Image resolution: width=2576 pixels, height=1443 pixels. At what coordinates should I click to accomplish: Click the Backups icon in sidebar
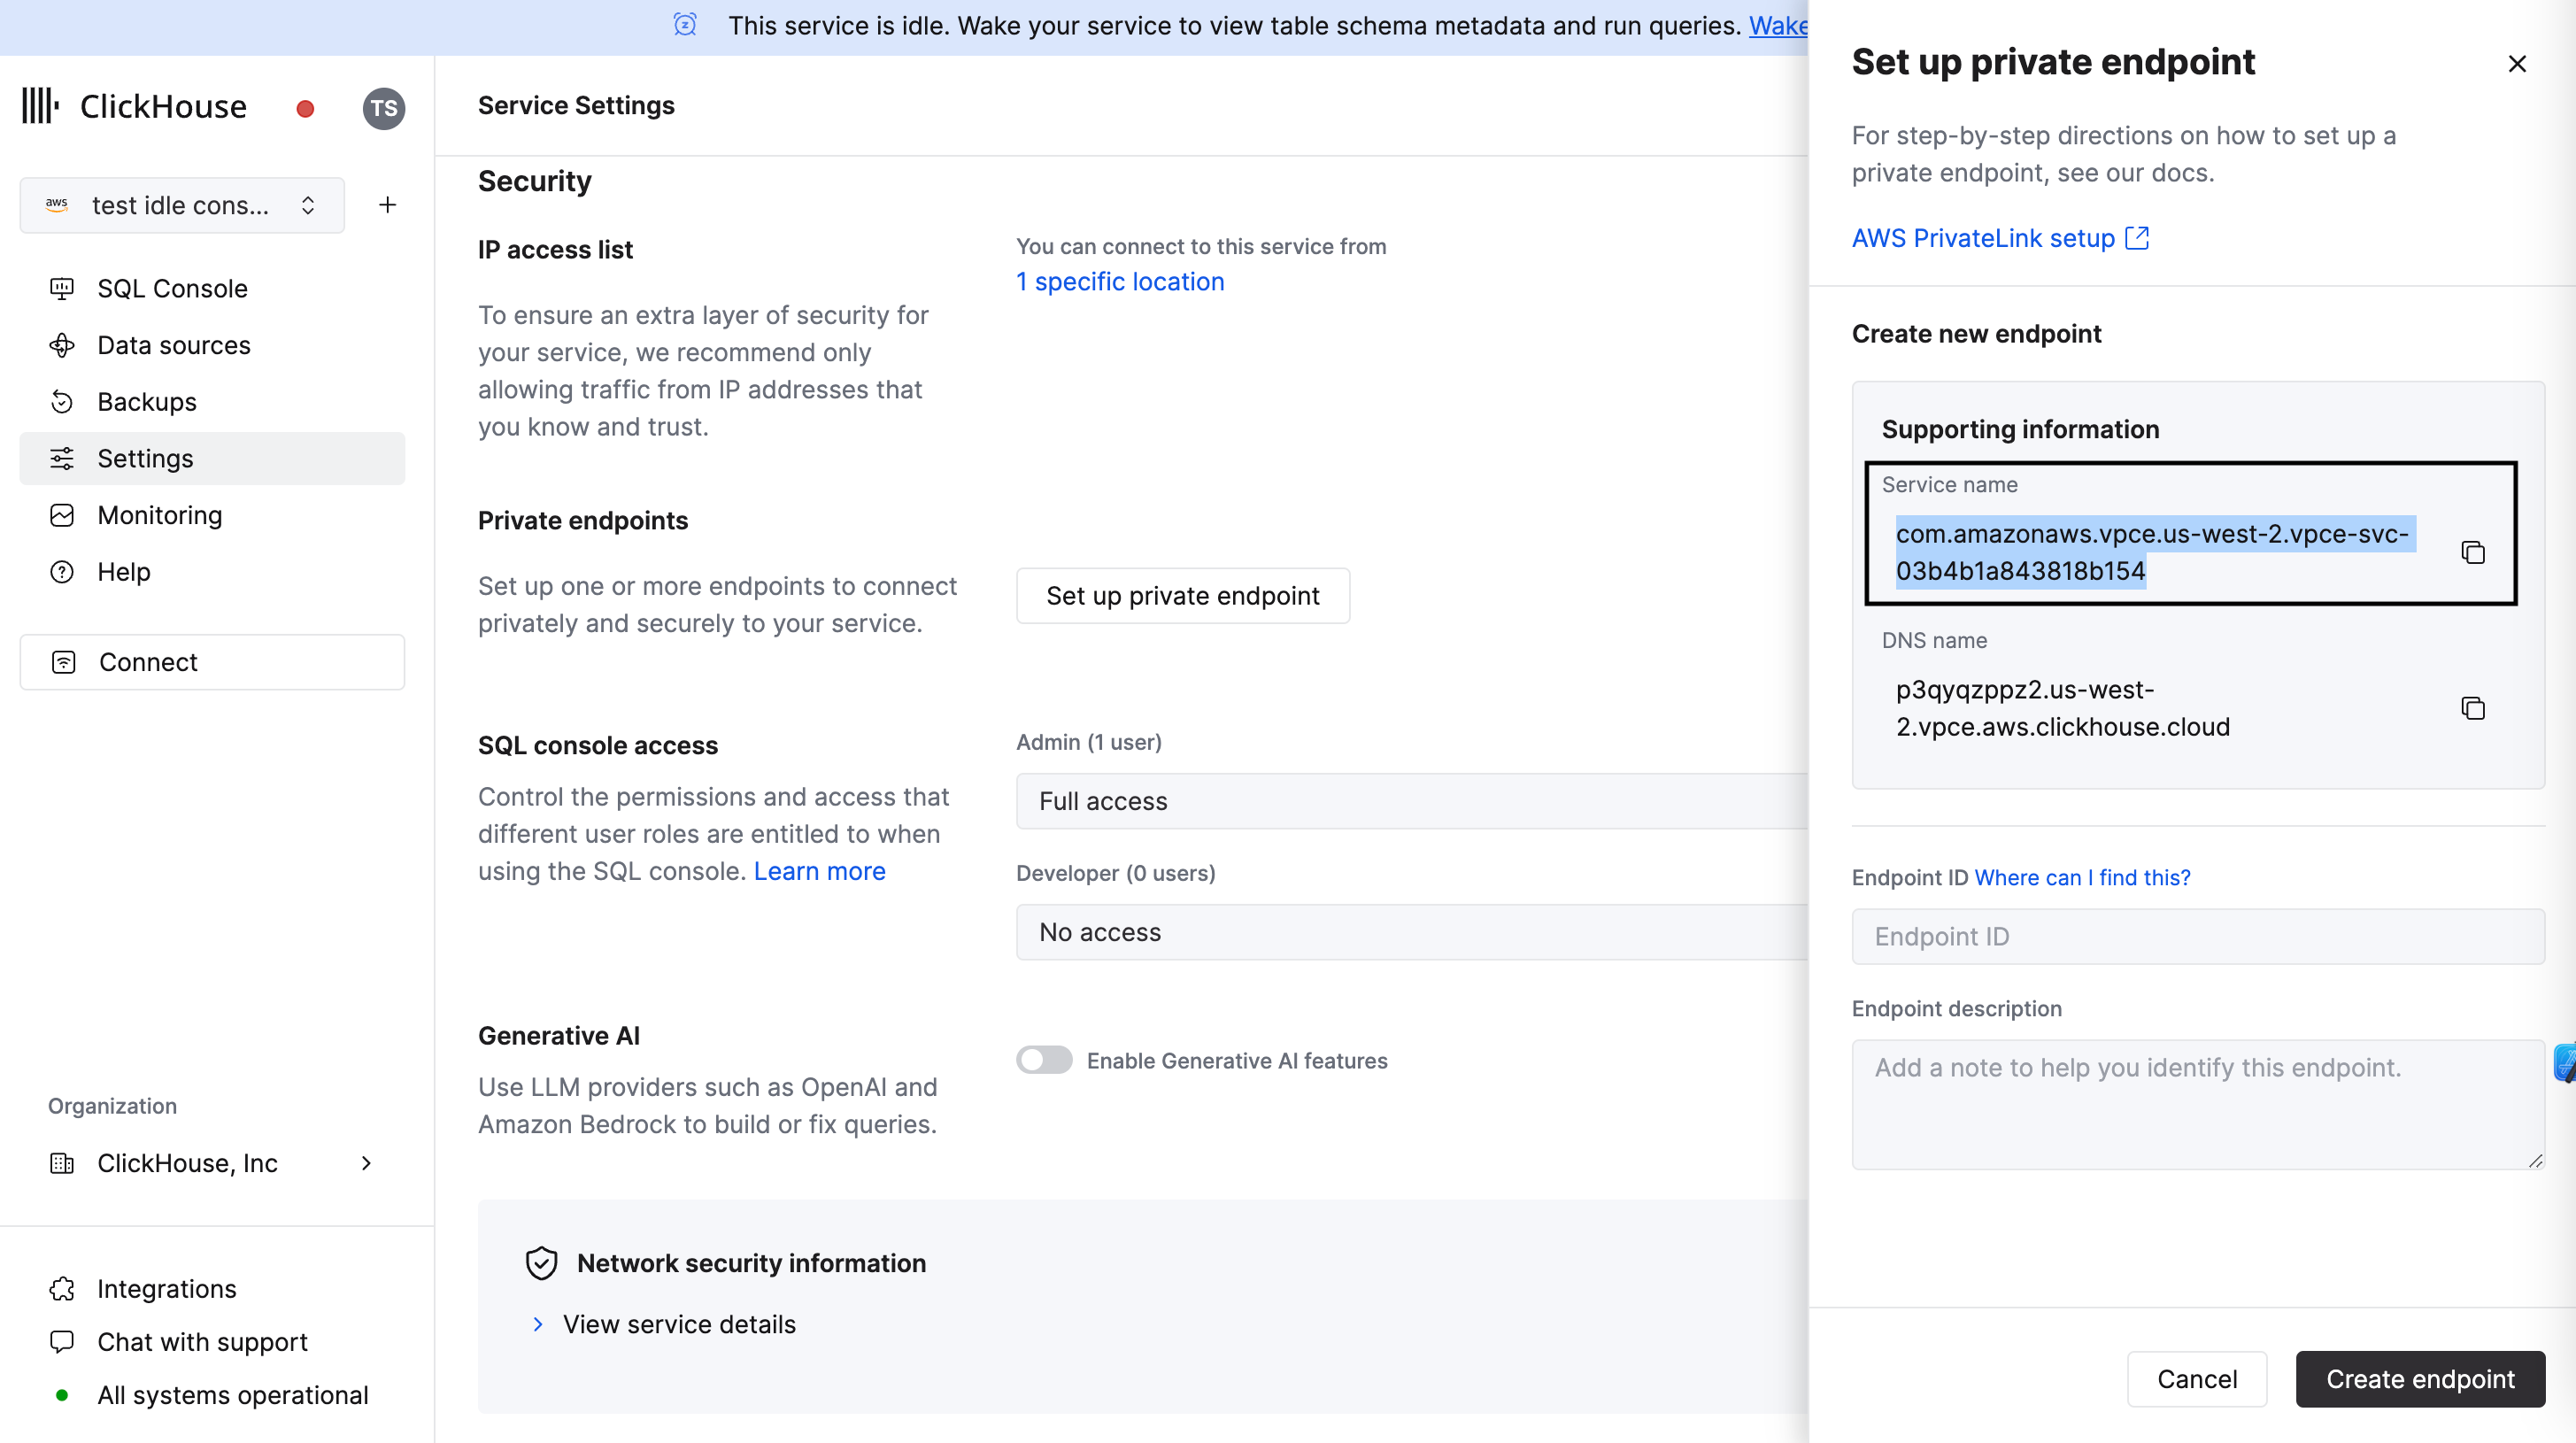point(64,401)
